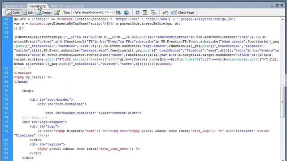The image size is (287, 161).
Task: Click the site_logo_desc PHP echo line
Action: pos(89,149)
